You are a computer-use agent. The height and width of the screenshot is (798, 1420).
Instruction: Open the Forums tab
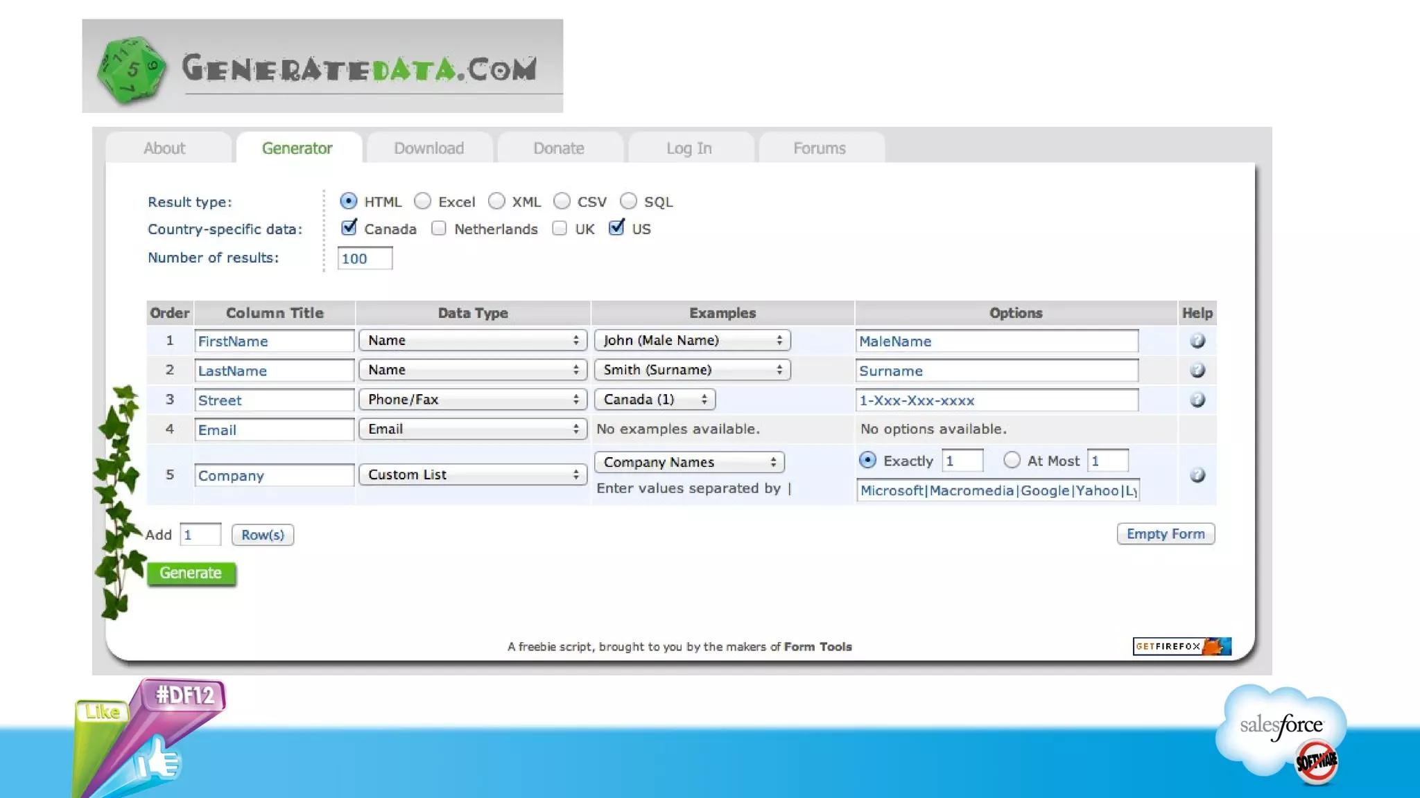(819, 148)
